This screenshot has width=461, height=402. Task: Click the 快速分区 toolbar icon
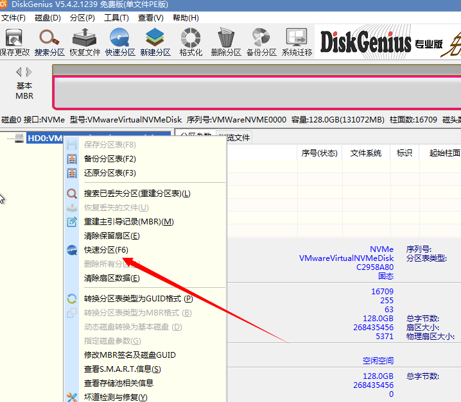point(119,38)
